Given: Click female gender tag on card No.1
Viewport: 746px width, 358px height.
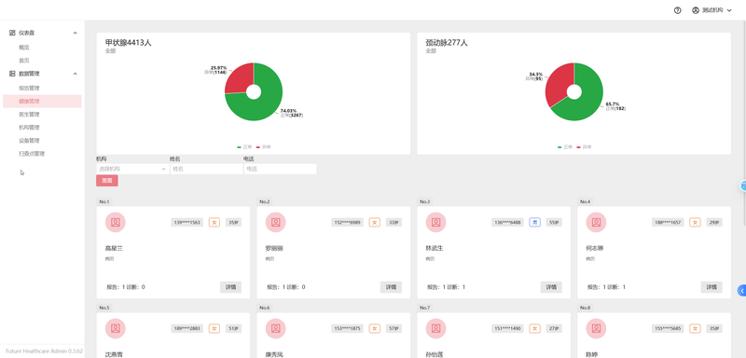Looking at the screenshot, I should pos(214,223).
